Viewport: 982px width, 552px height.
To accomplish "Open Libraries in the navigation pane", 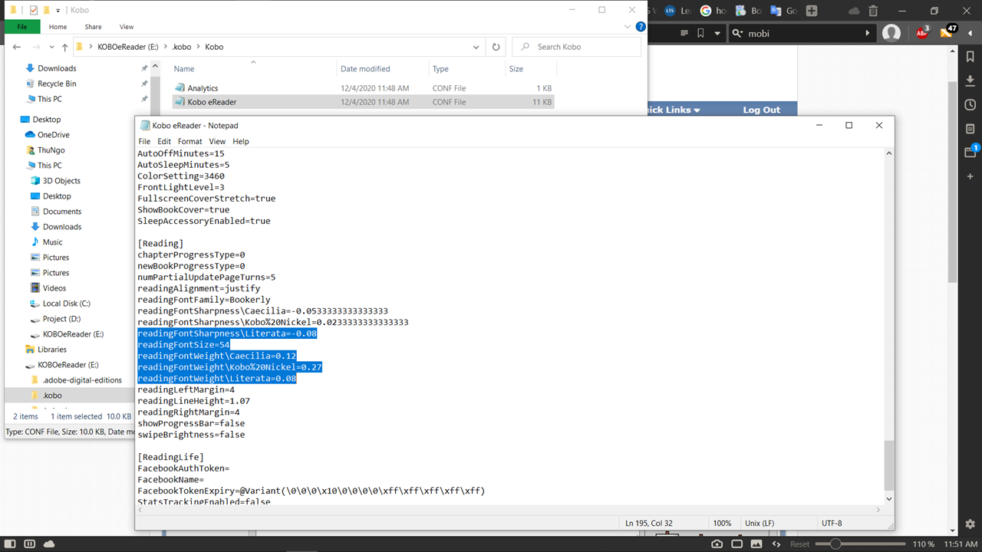I will click(52, 350).
